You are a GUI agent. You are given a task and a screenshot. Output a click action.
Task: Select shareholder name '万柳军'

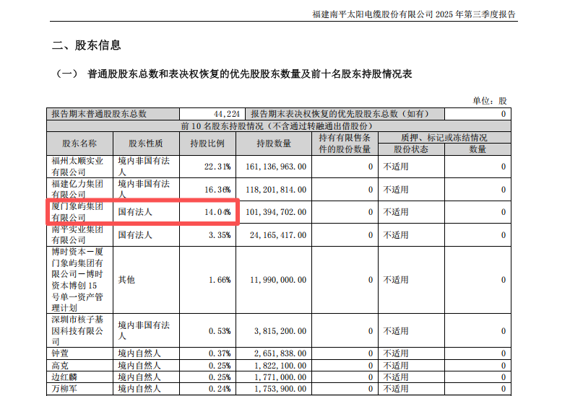[64, 389]
